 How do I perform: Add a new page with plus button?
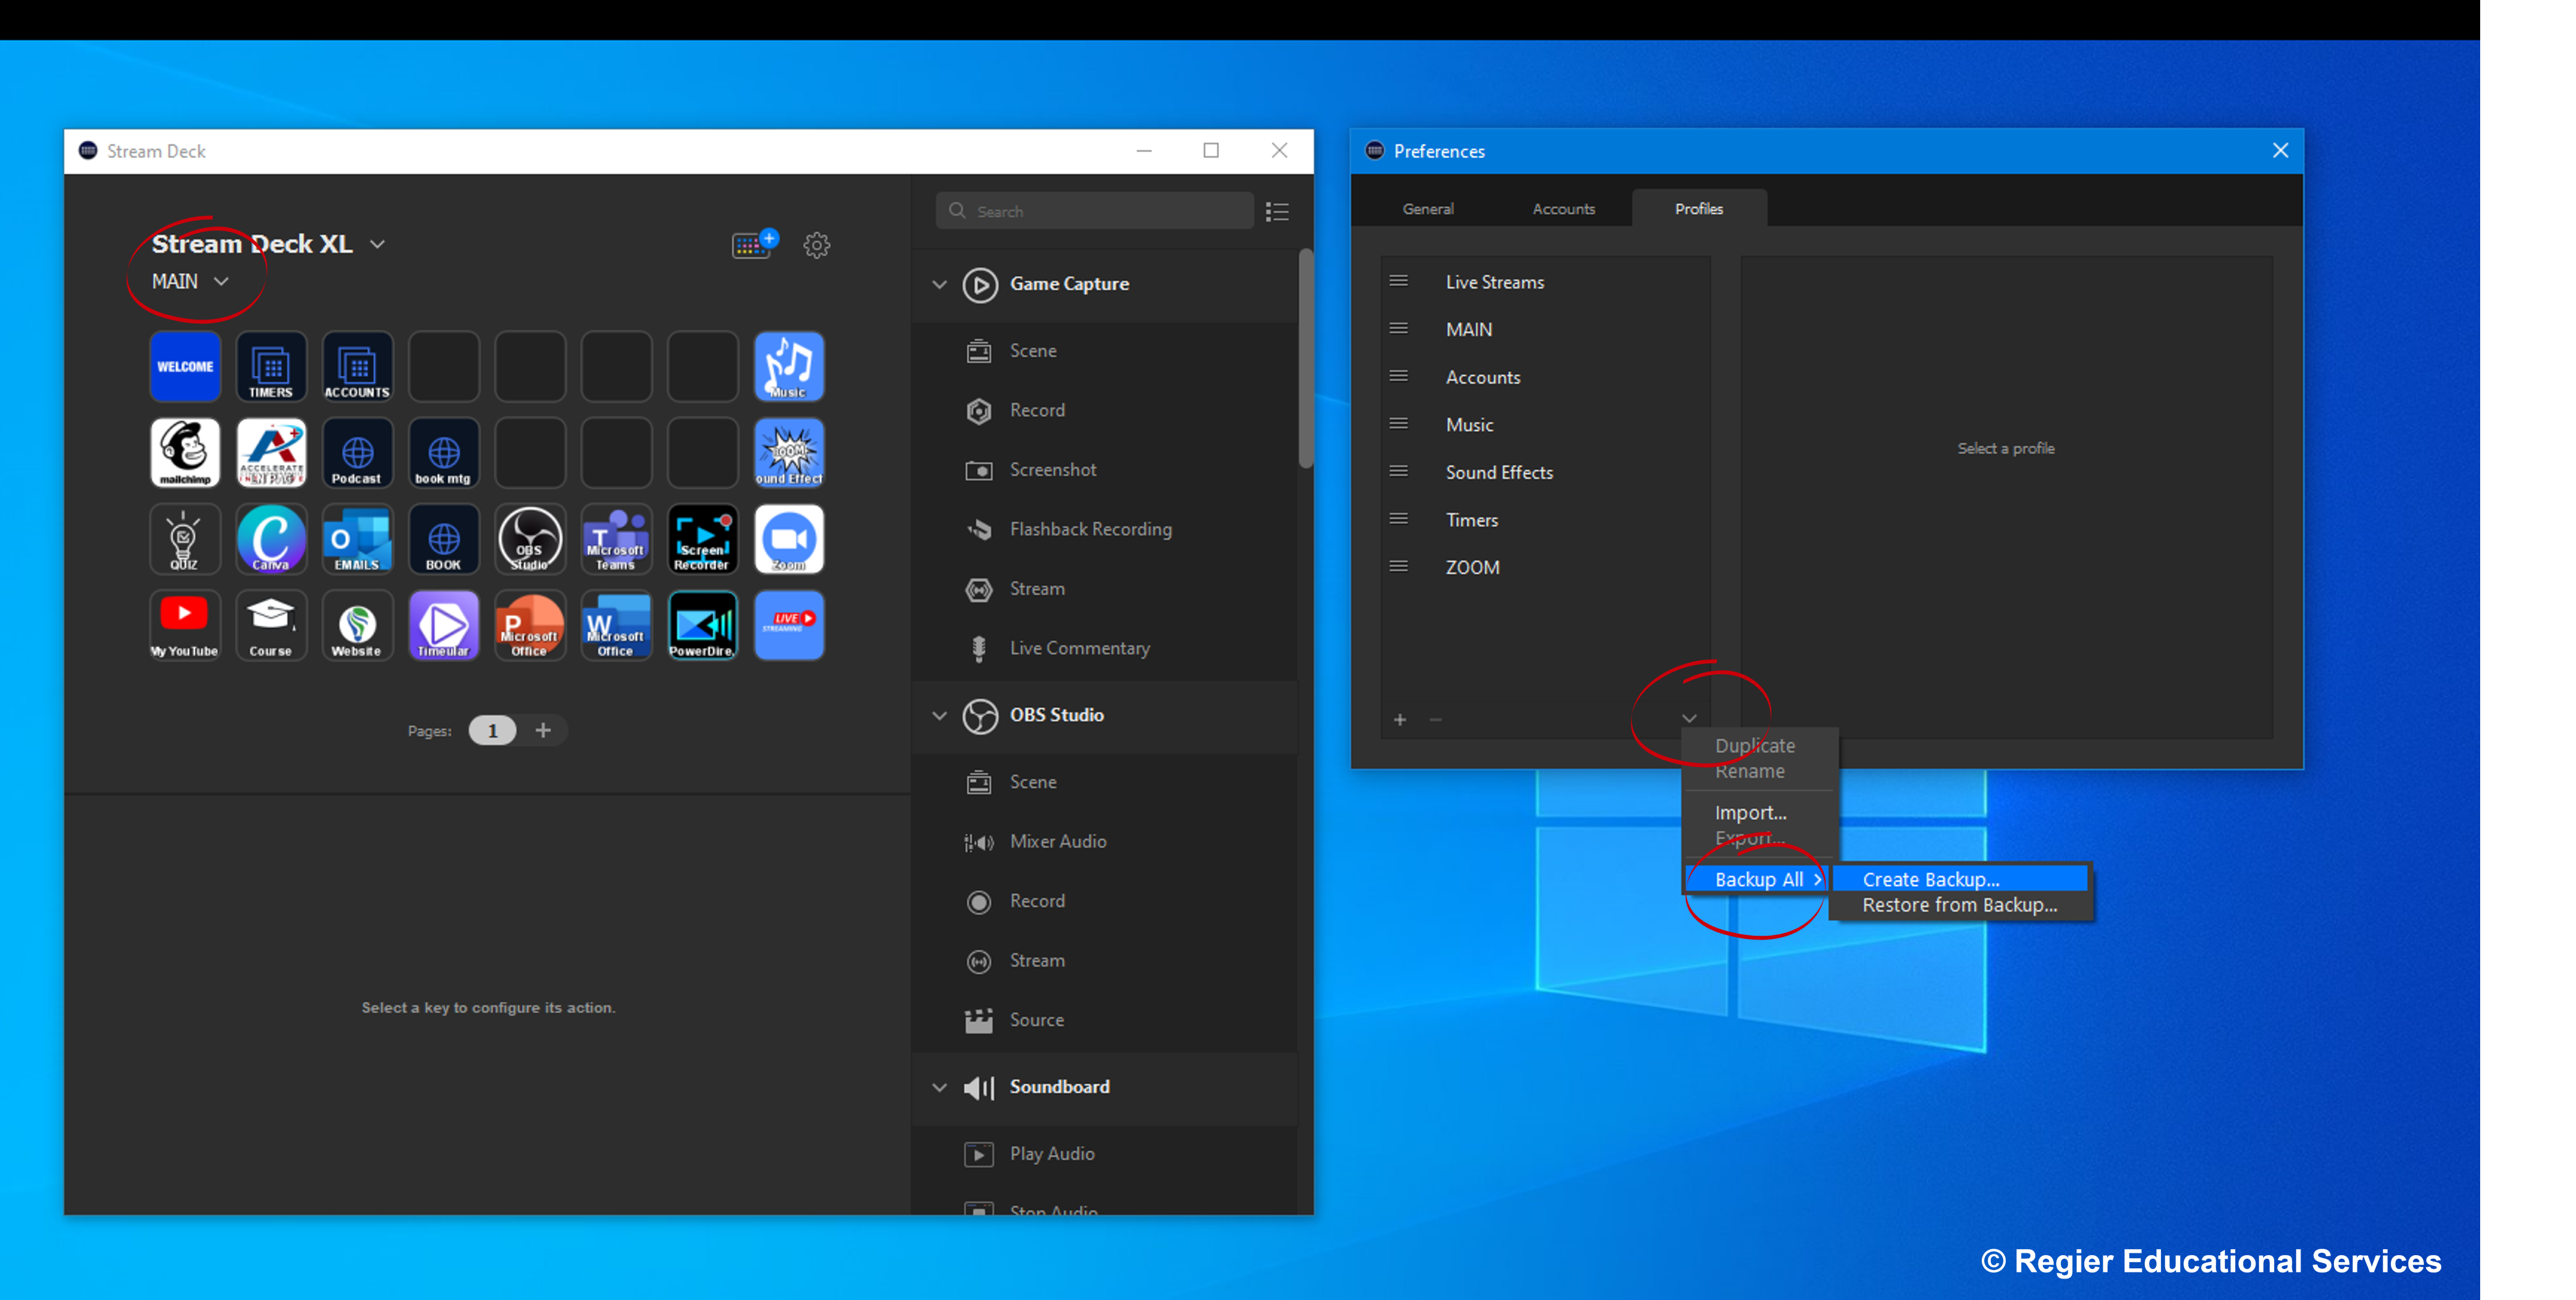(543, 731)
